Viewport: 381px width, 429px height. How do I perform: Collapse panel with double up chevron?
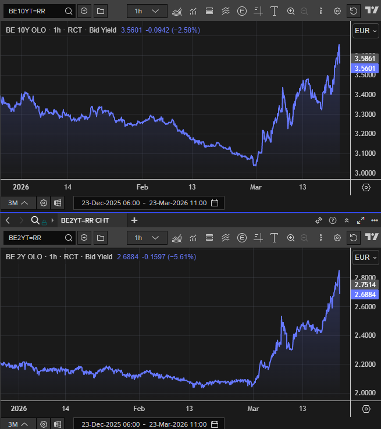click(x=347, y=220)
